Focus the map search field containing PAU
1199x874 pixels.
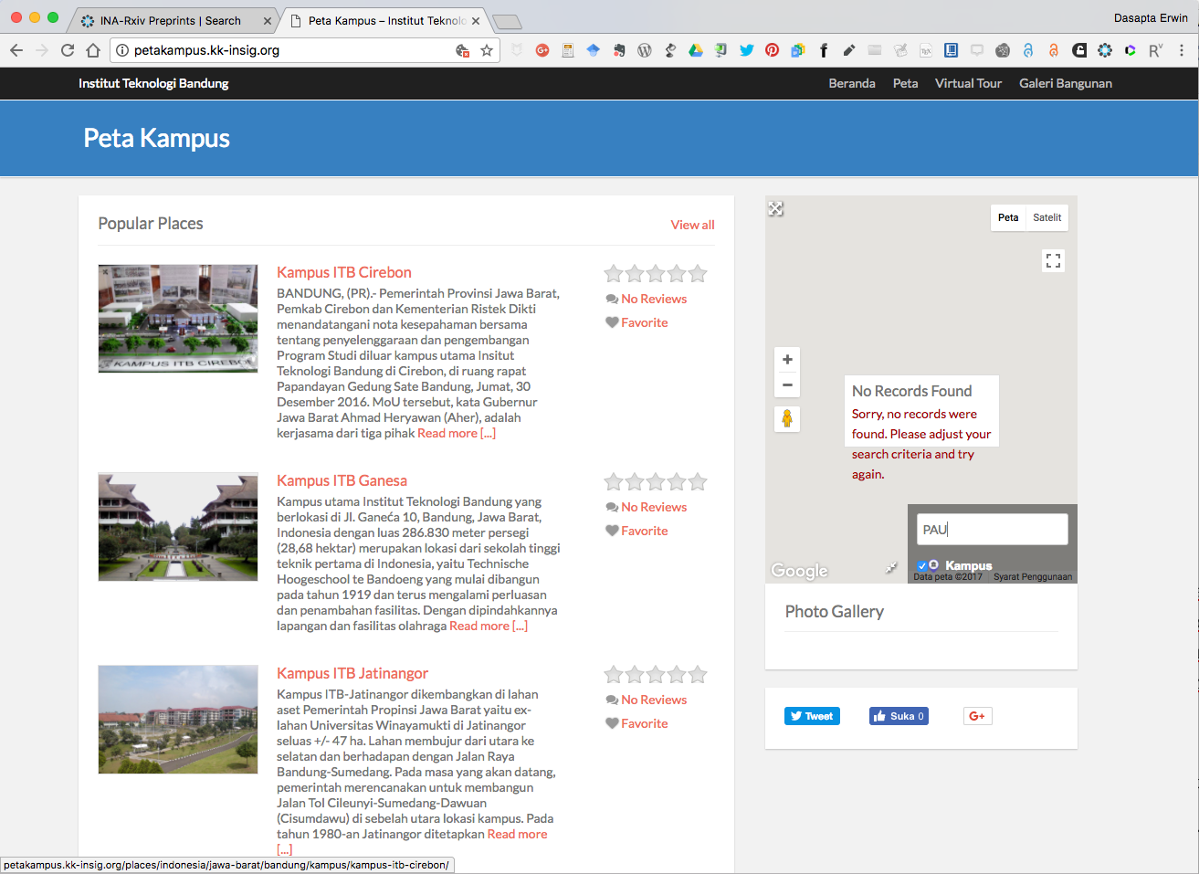point(993,530)
